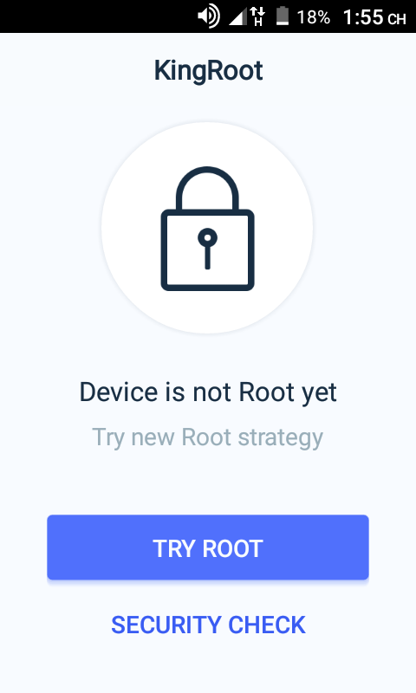Tap blank area between subtitle and TRY ROOT

(208, 483)
